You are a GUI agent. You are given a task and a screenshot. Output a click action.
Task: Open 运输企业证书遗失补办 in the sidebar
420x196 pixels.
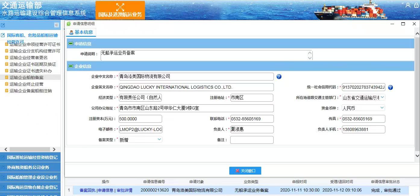tap(31, 71)
